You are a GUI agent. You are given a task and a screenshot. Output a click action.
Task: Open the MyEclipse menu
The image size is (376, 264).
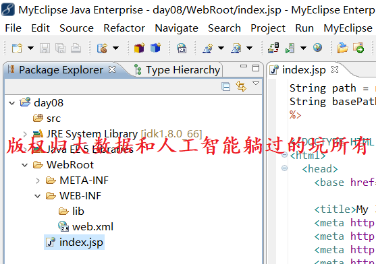348,28
